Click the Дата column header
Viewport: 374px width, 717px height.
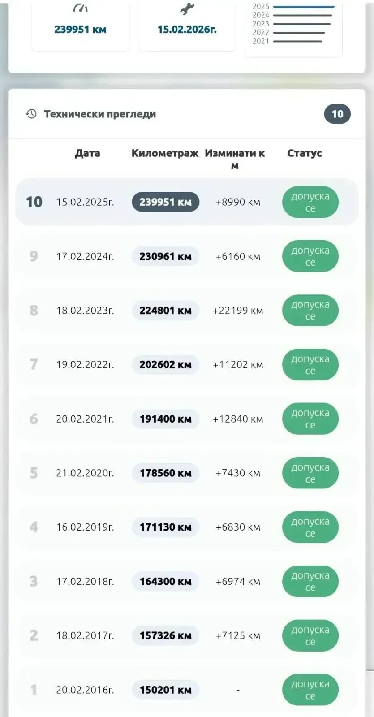pyautogui.click(x=87, y=153)
